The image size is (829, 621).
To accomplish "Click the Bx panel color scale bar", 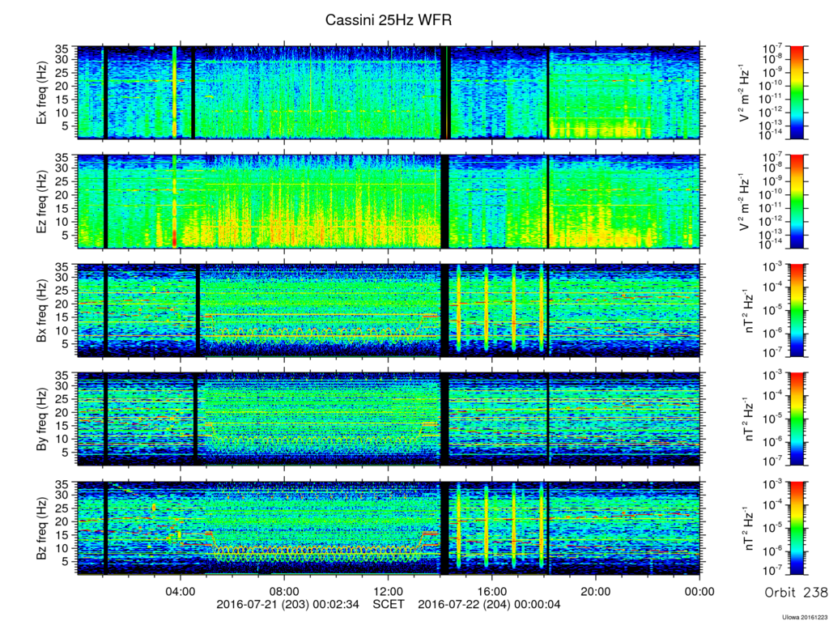I will point(797,310).
